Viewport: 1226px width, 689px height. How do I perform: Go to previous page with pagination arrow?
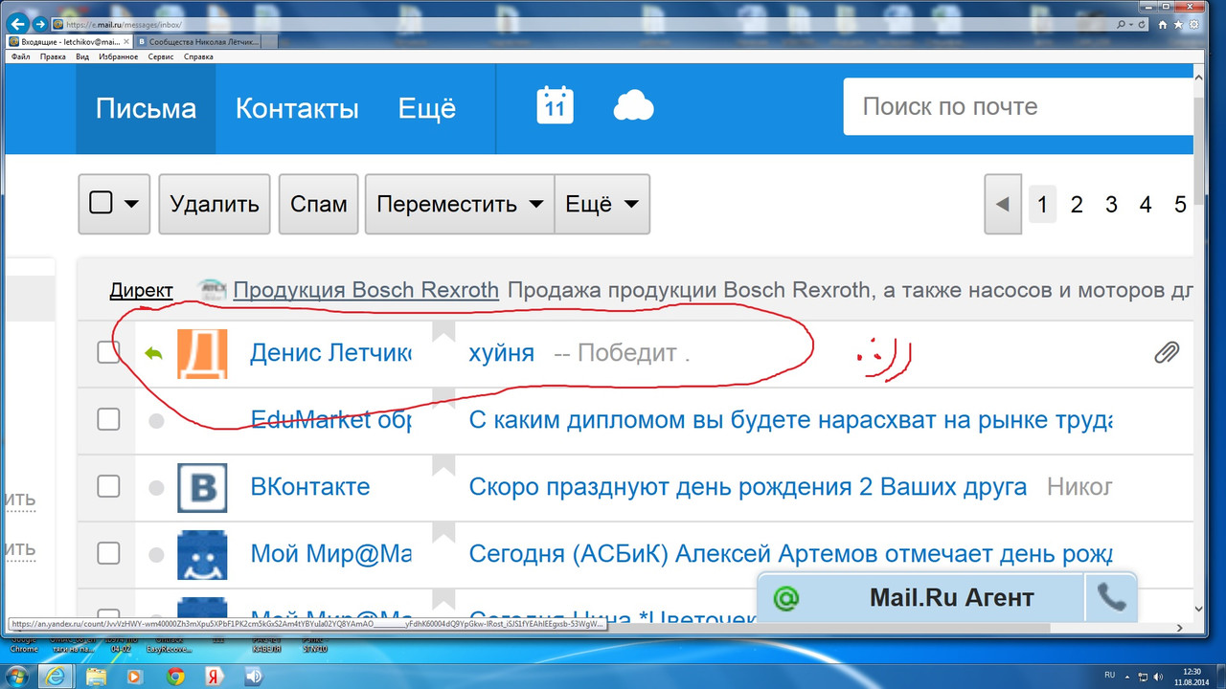point(1003,204)
